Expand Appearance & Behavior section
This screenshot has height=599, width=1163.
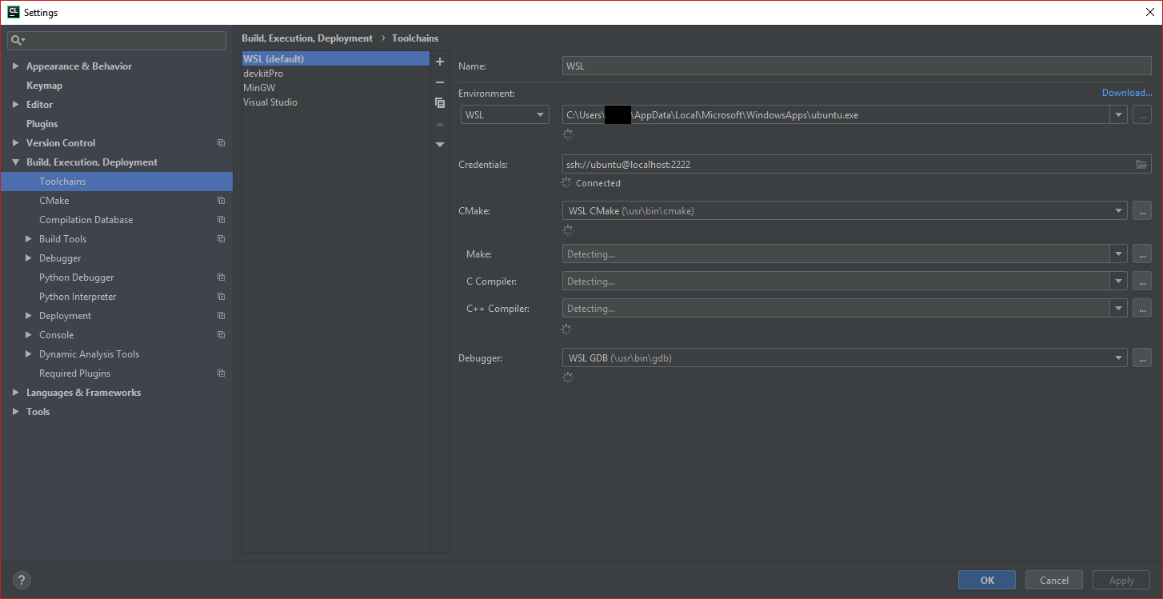click(15, 66)
